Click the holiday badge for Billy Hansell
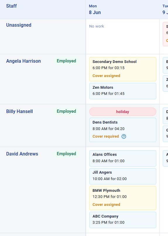Screen dimensions: 168x236 (123, 112)
